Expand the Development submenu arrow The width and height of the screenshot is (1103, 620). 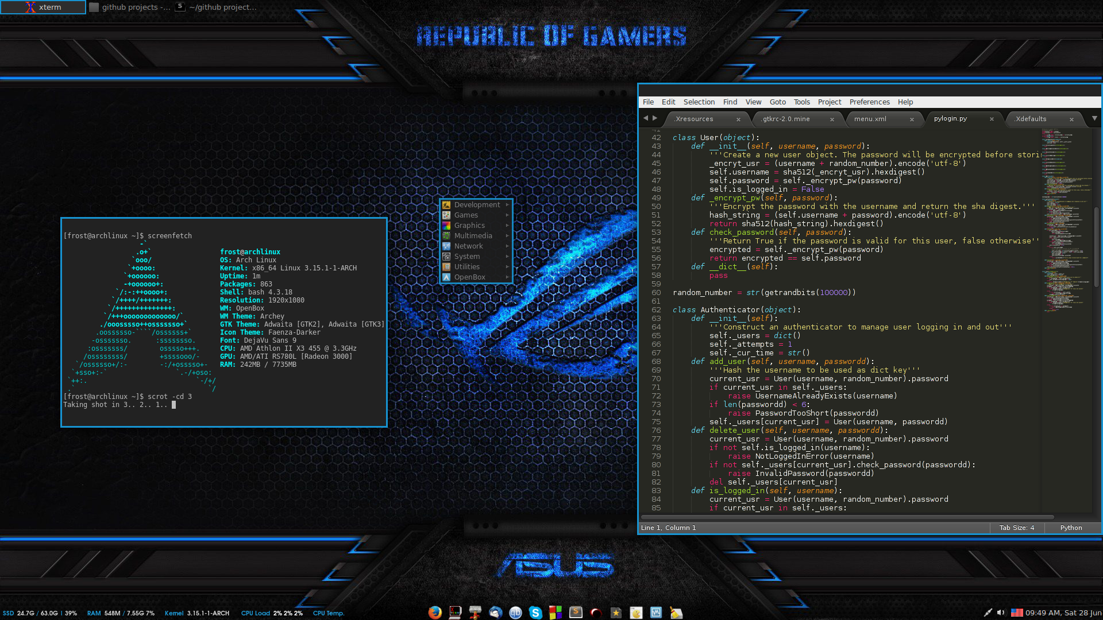pos(507,205)
